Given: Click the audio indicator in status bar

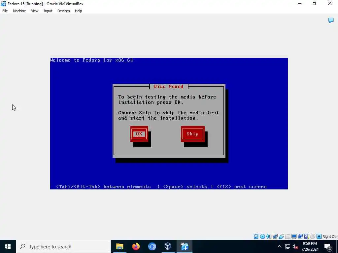Looking at the screenshot, I should (x=269, y=237).
